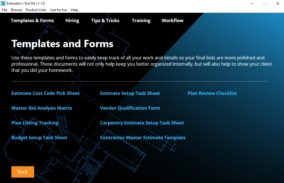284x183 pixels.
Task: Open the Training tab
Action: click(141, 20)
